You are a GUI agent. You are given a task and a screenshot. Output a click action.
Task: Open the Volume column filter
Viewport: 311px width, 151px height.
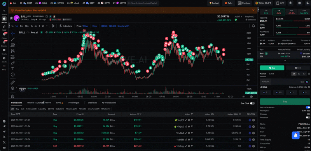point(140,115)
